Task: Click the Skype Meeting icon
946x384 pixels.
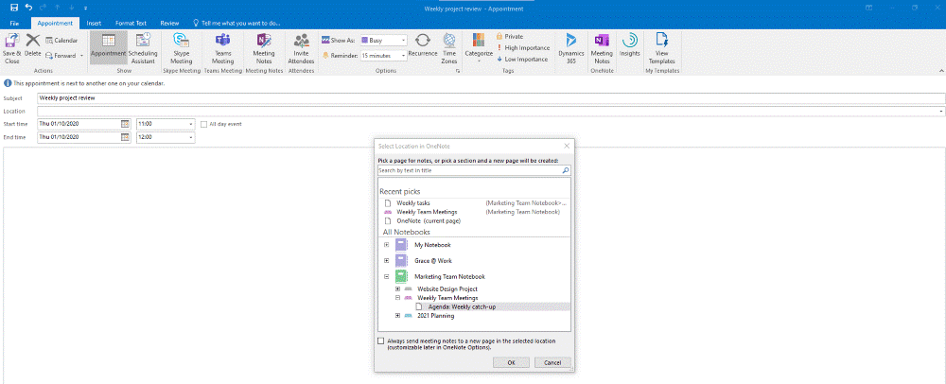Action: pos(182,41)
